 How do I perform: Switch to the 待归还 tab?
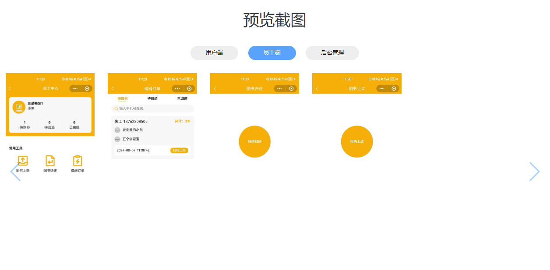[x=152, y=98]
